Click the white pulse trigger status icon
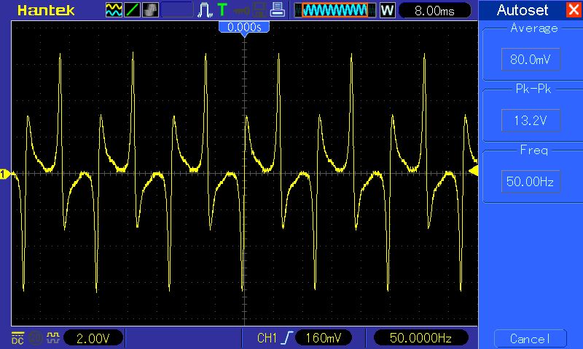This screenshot has height=349, width=583. tap(205, 10)
